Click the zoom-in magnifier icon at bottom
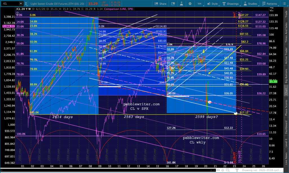Viewport: 289px width, 173px height. (x=228, y=170)
